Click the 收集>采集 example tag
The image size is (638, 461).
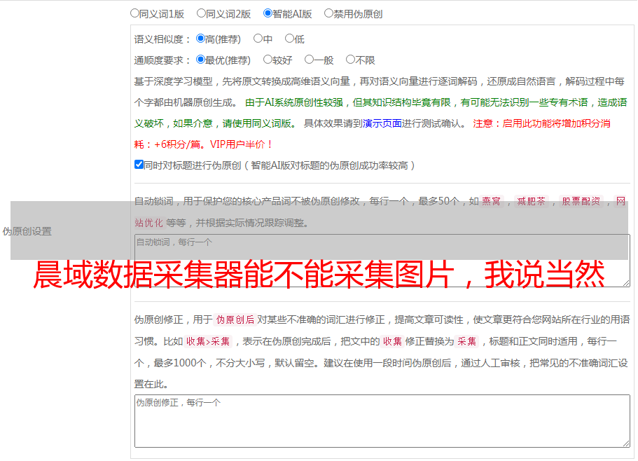(x=208, y=342)
